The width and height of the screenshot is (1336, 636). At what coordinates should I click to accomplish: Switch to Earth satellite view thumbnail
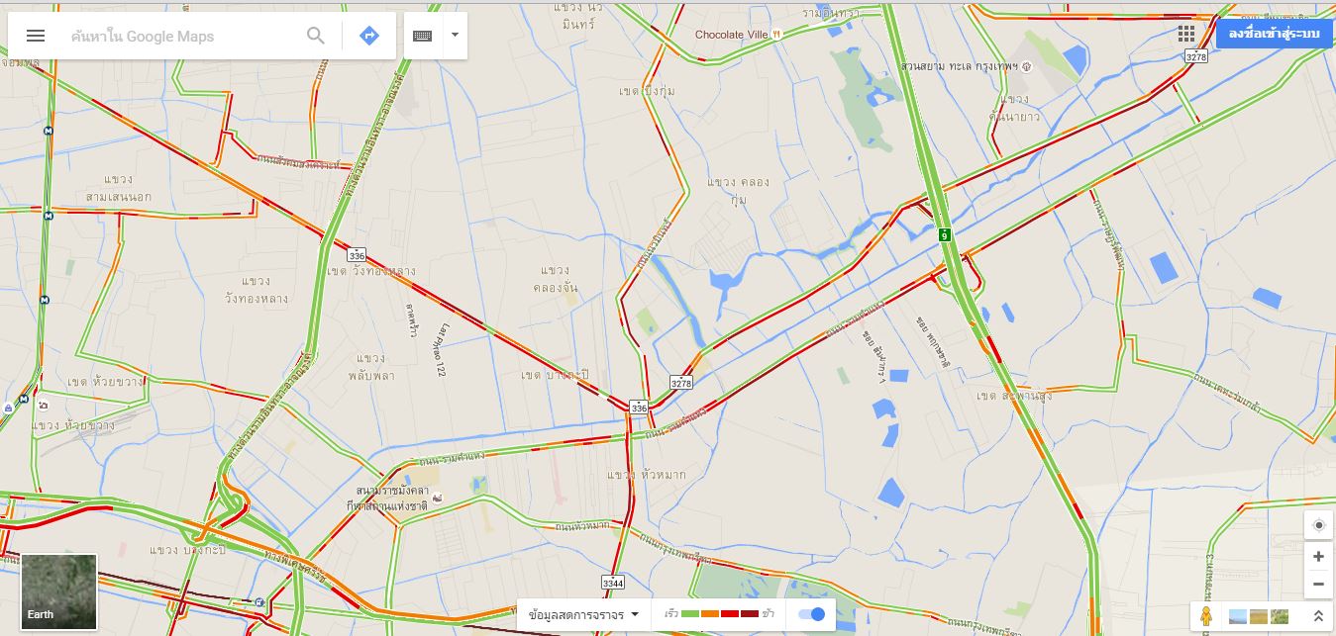tap(59, 591)
